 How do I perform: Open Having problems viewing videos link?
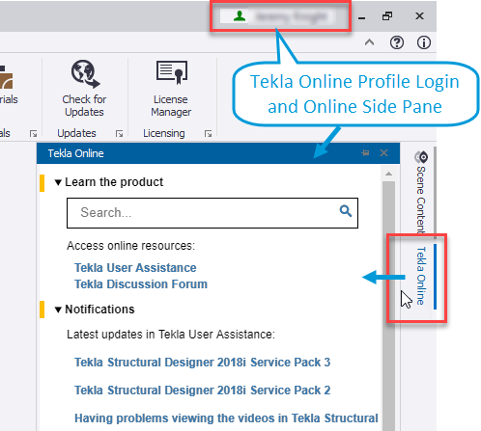pyautogui.click(x=226, y=418)
